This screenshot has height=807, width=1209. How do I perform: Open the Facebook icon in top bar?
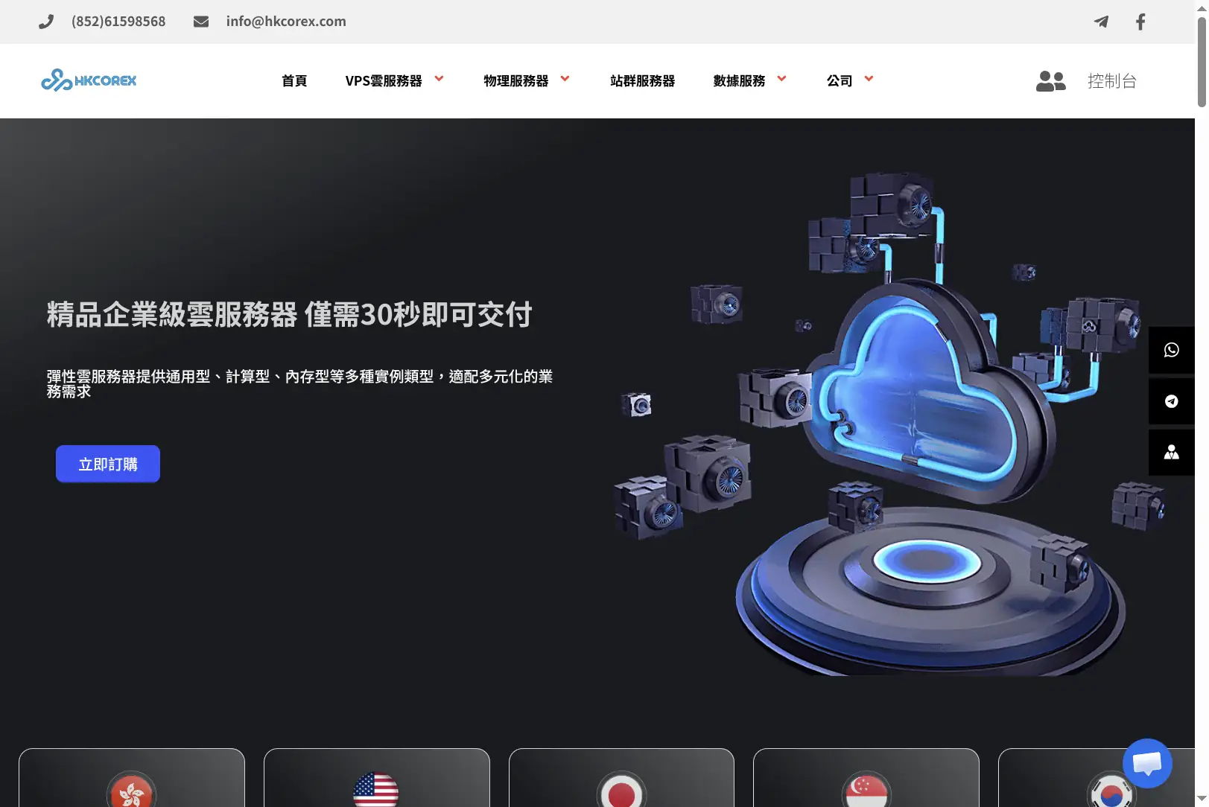1140,22
